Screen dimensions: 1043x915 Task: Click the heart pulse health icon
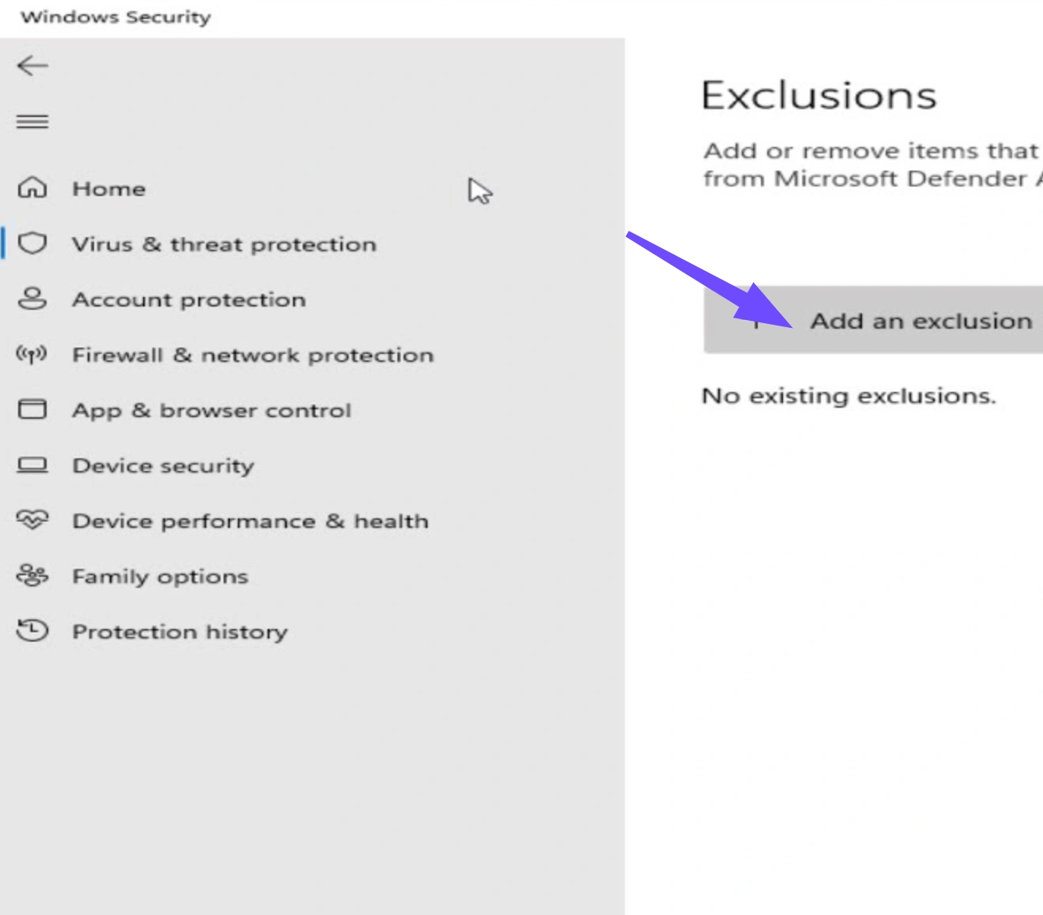32,520
